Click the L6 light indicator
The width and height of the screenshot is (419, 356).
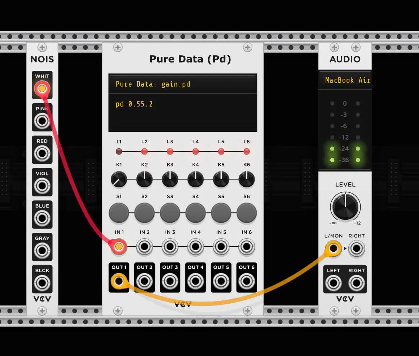(246, 152)
